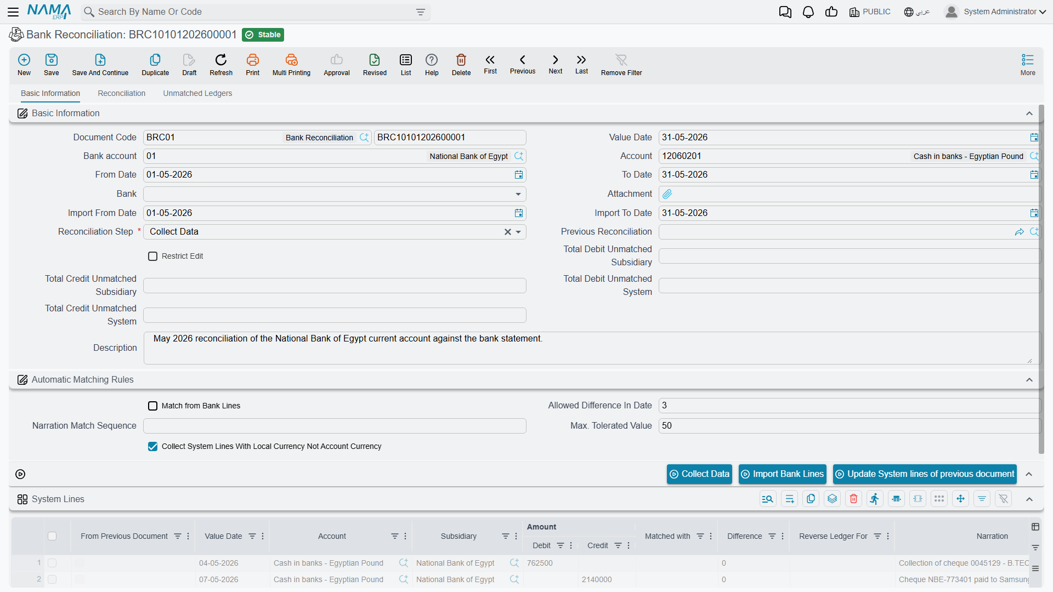Click the Max. Tolerated Value field
The width and height of the screenshot is (1053, 592).
[x=849, y=426]
